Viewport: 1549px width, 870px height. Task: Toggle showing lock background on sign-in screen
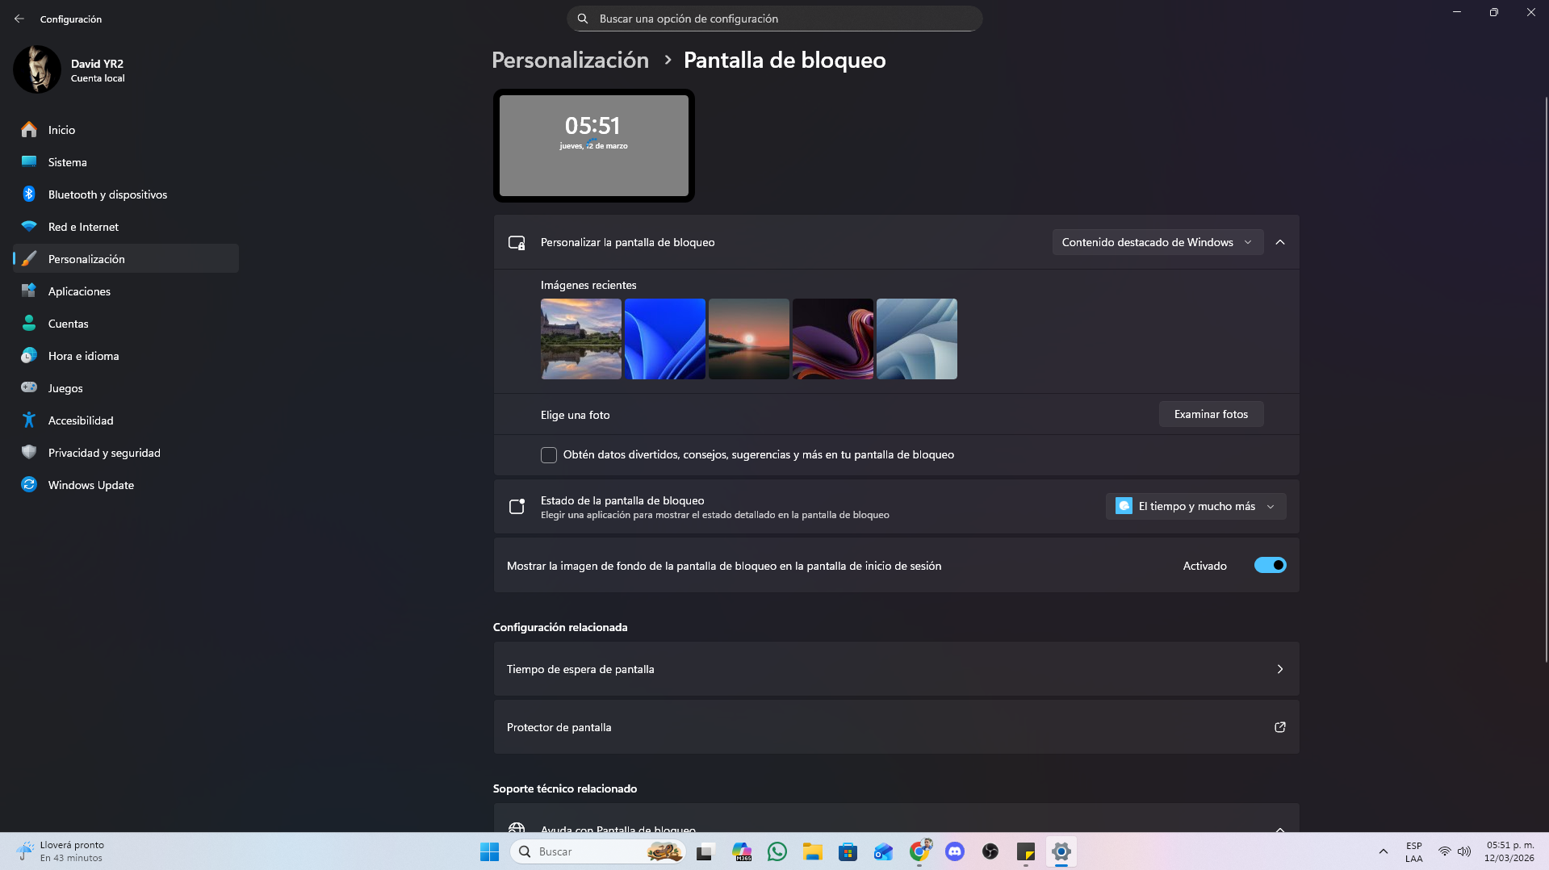(1270, 565)
